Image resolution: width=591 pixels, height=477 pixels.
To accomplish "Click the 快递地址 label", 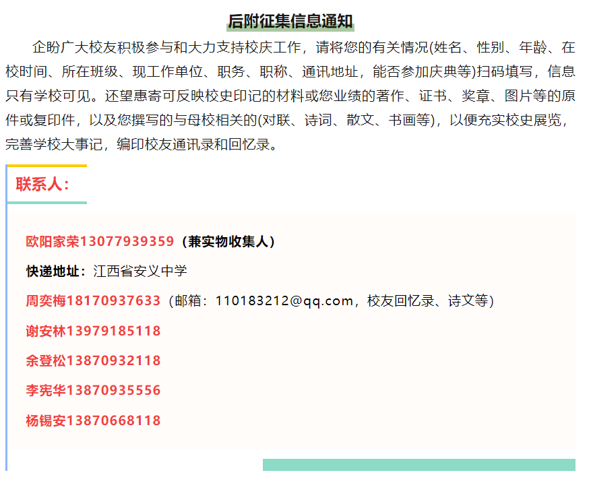I will pyautogui.click(x=56, y=271).
